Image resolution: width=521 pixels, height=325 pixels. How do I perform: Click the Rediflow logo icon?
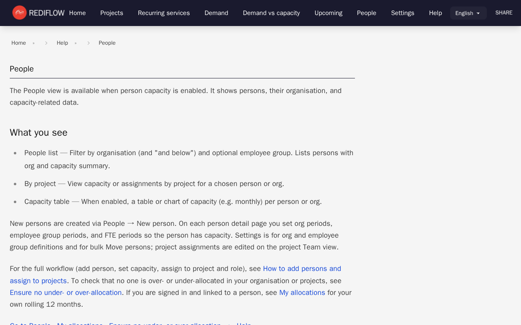(20, 13)
